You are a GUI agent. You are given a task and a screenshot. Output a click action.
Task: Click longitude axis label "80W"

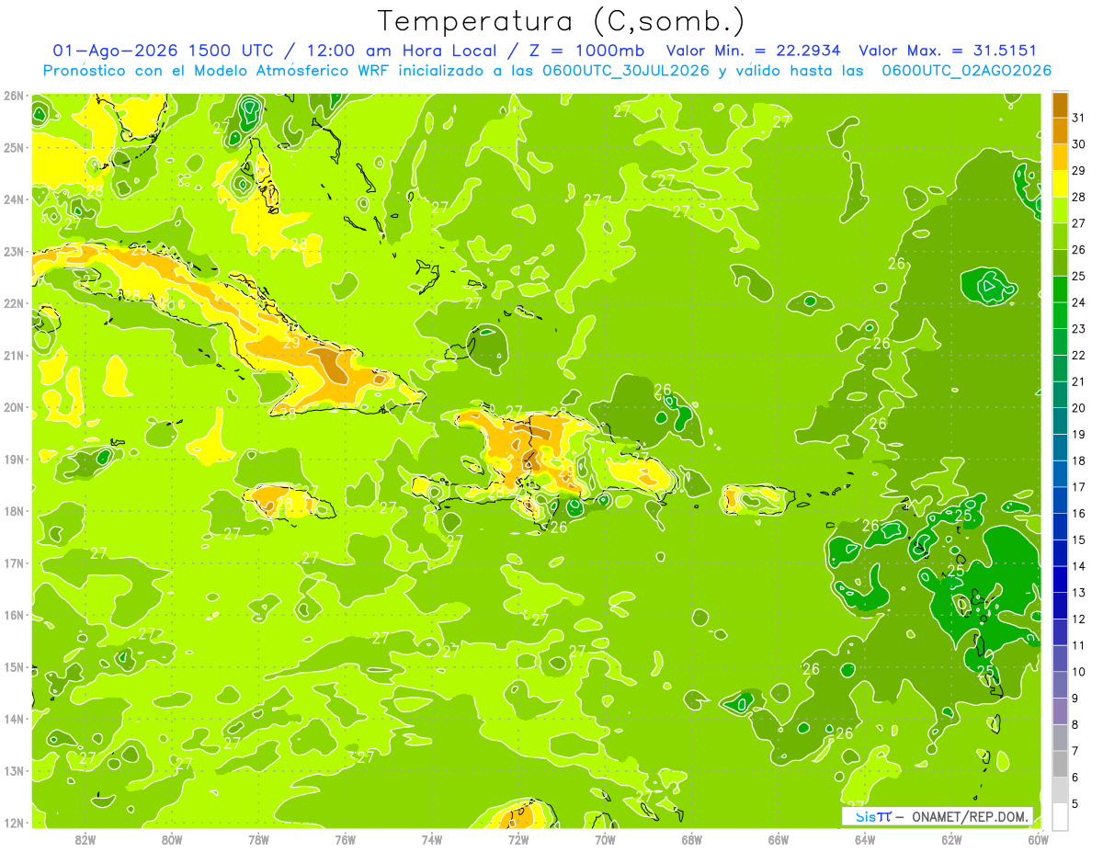click(x=172, y=840)
